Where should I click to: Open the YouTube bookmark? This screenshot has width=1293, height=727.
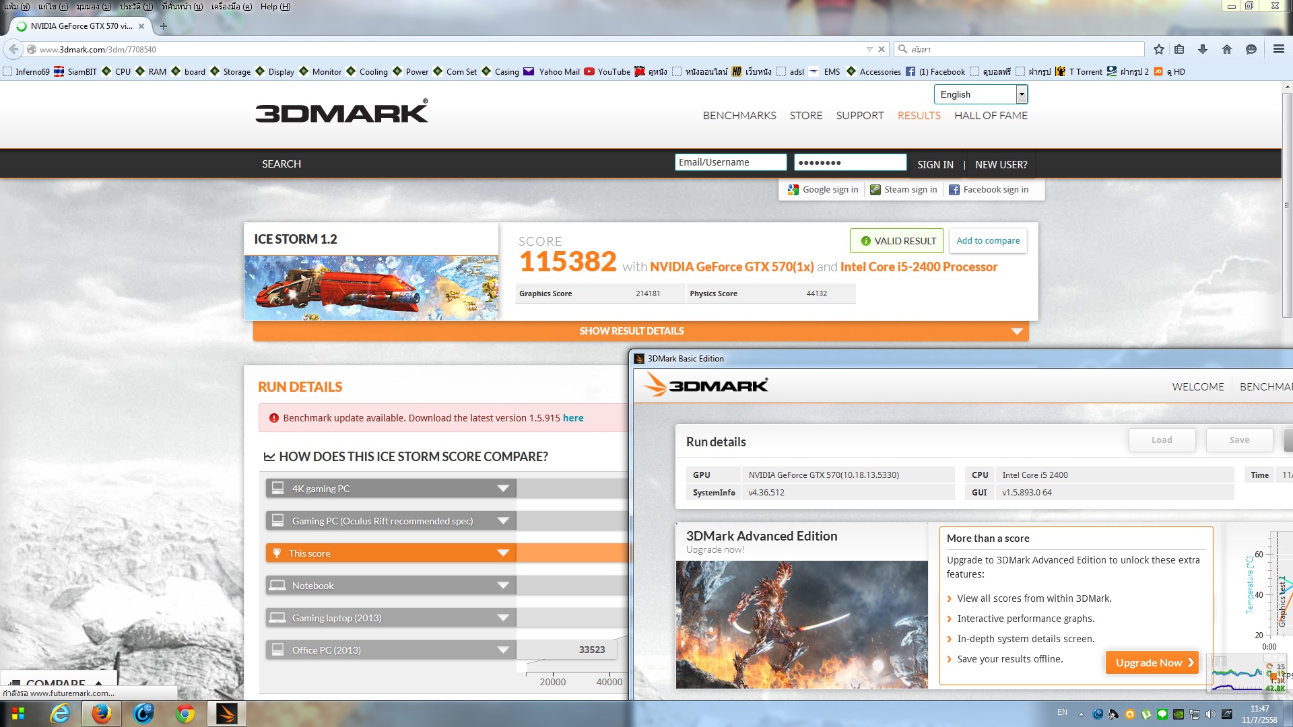(607, 71)
